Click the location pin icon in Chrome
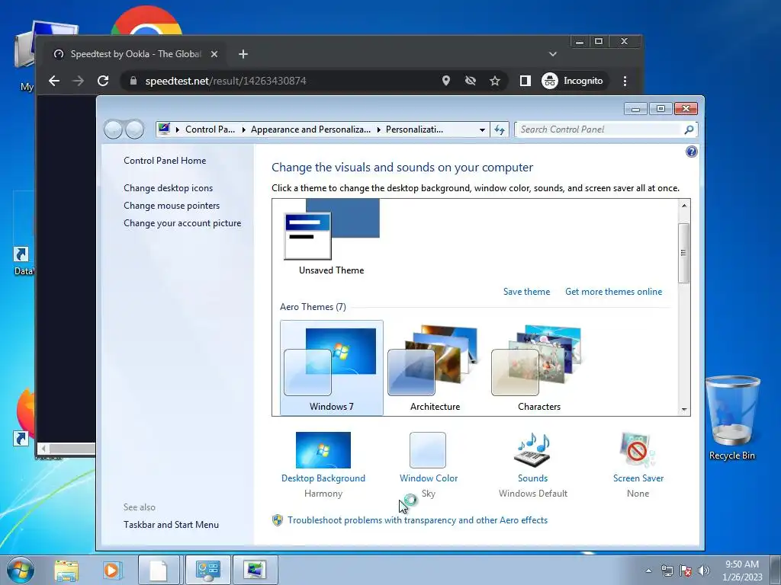This screenshot has width=781, height=585. (445, 81)
